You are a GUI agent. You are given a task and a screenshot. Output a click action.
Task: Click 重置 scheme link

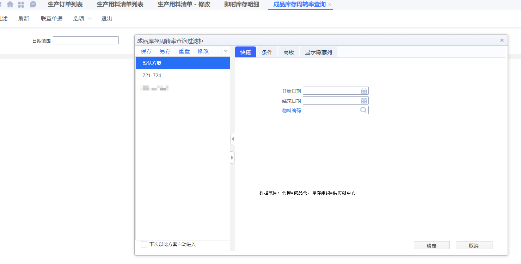coord(184,51)
